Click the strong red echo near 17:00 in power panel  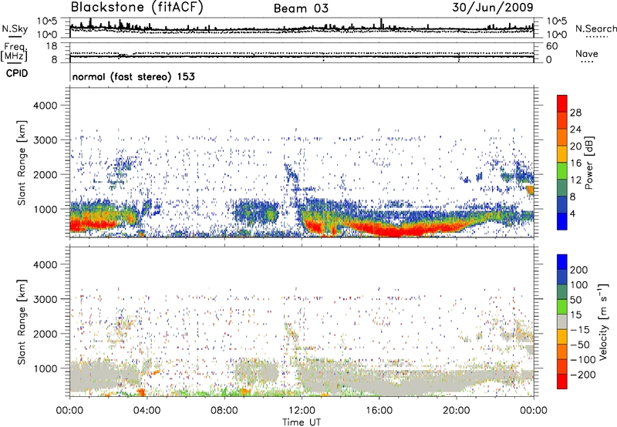pyautogui.click(x=397, y=230)
